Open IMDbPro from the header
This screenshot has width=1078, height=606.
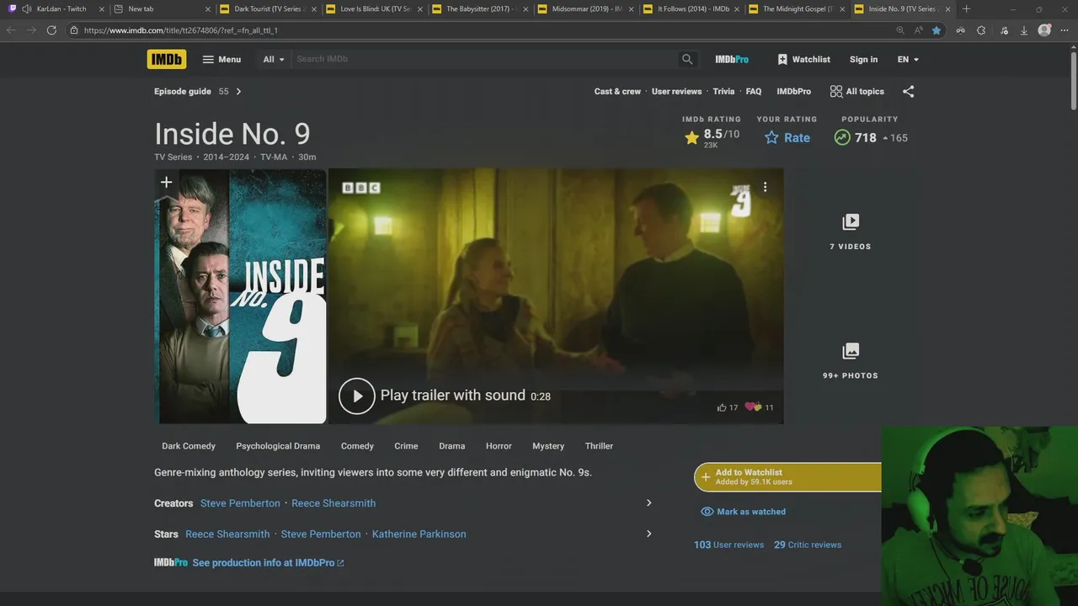pyautogui.click(x=732, y=59)
